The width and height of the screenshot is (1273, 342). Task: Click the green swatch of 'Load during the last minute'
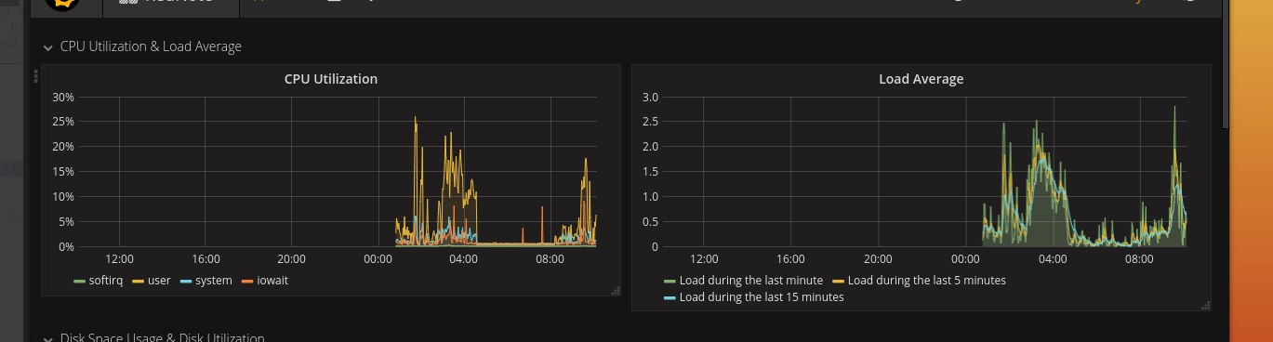coord(670,281)
